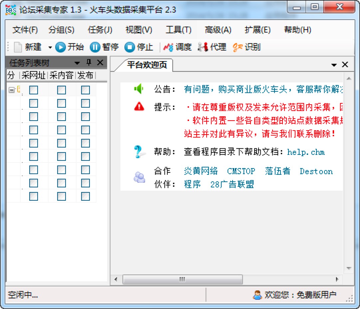Close the 任务列表树 panel
This screenshot has height=309, width=360.
100,62
